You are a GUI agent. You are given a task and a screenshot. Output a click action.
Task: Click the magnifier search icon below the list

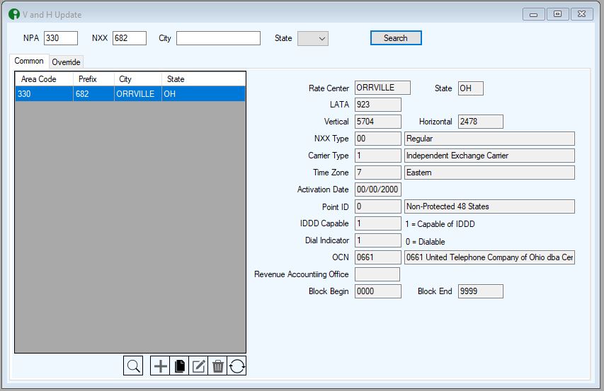pyautogui.click(x=132, y=366)
